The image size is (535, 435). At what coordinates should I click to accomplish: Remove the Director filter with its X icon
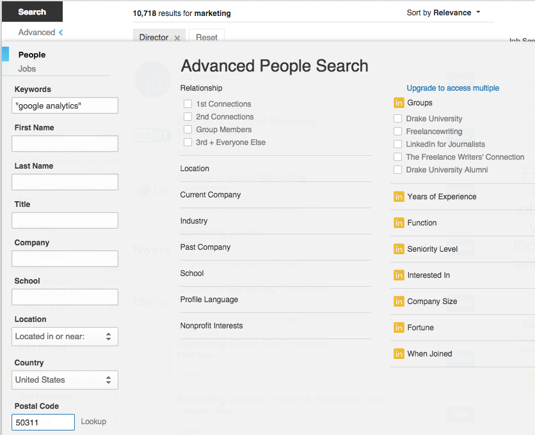(177, 38)
